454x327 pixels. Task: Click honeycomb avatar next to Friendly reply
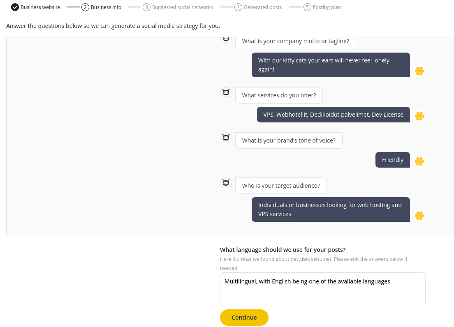[x=419, y=161]
